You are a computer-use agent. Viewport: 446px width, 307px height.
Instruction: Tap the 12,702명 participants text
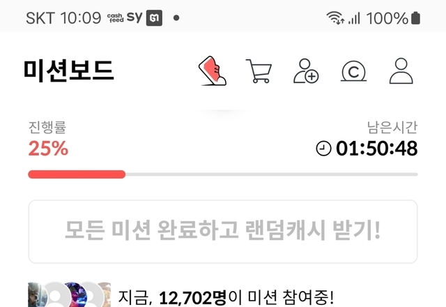(192, 298)
